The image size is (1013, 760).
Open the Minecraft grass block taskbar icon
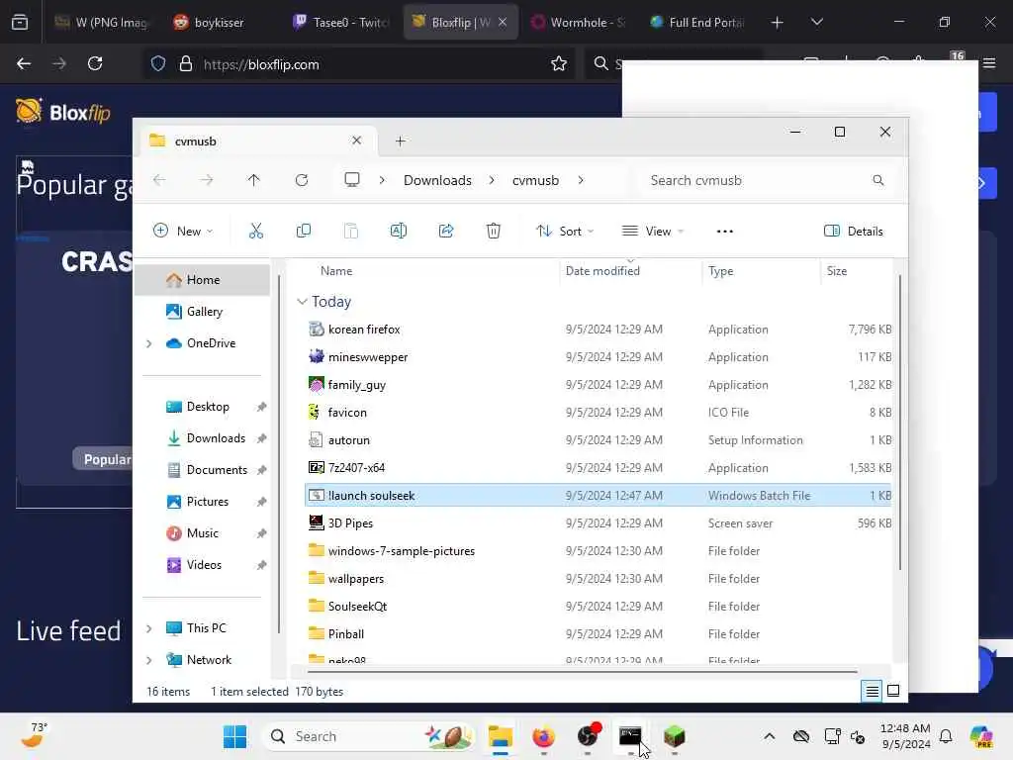point(674,736)
